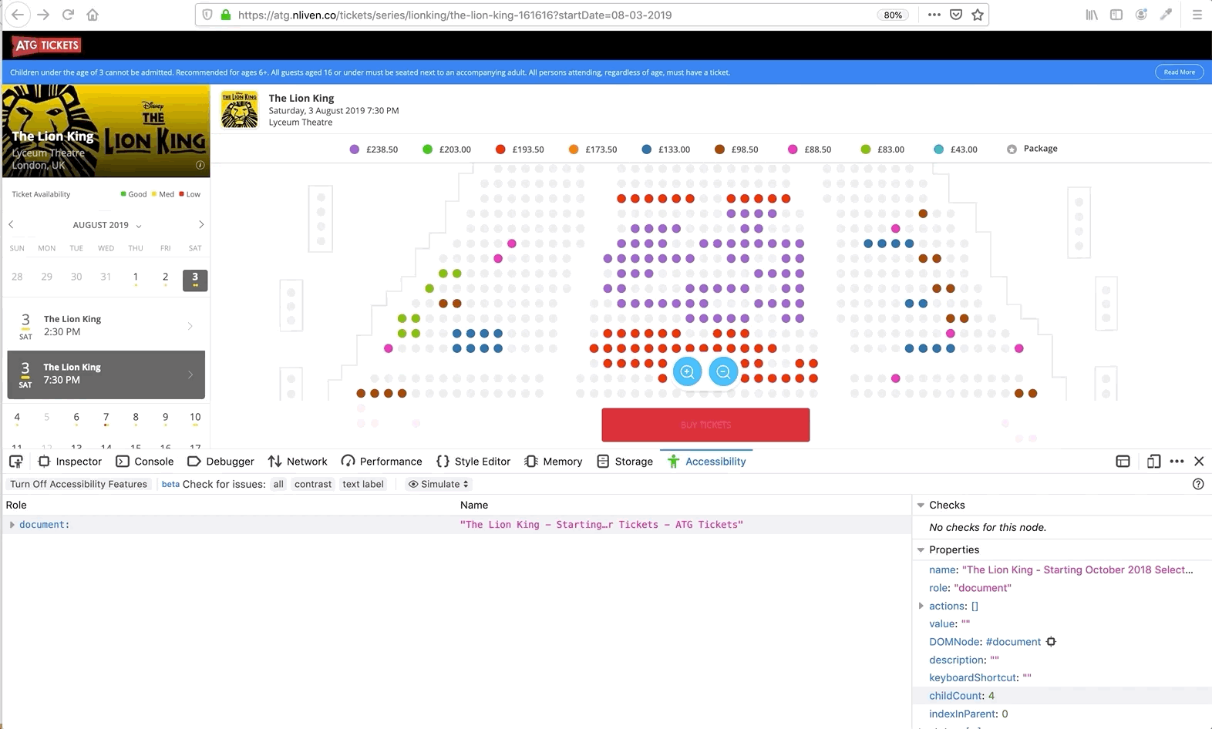Activate the element picker in devtools

click(15, 462)
